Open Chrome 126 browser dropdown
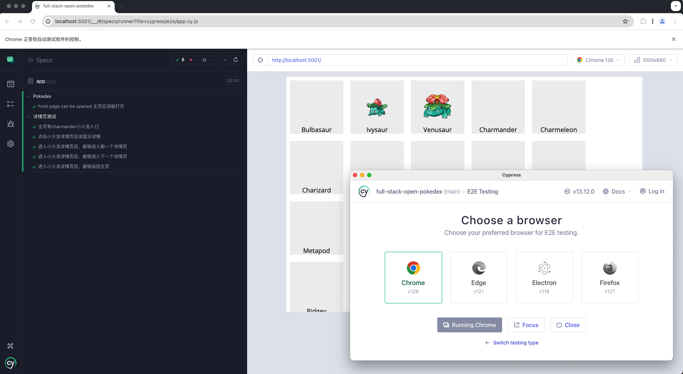 pyautogui.click(x=598, y=60)
